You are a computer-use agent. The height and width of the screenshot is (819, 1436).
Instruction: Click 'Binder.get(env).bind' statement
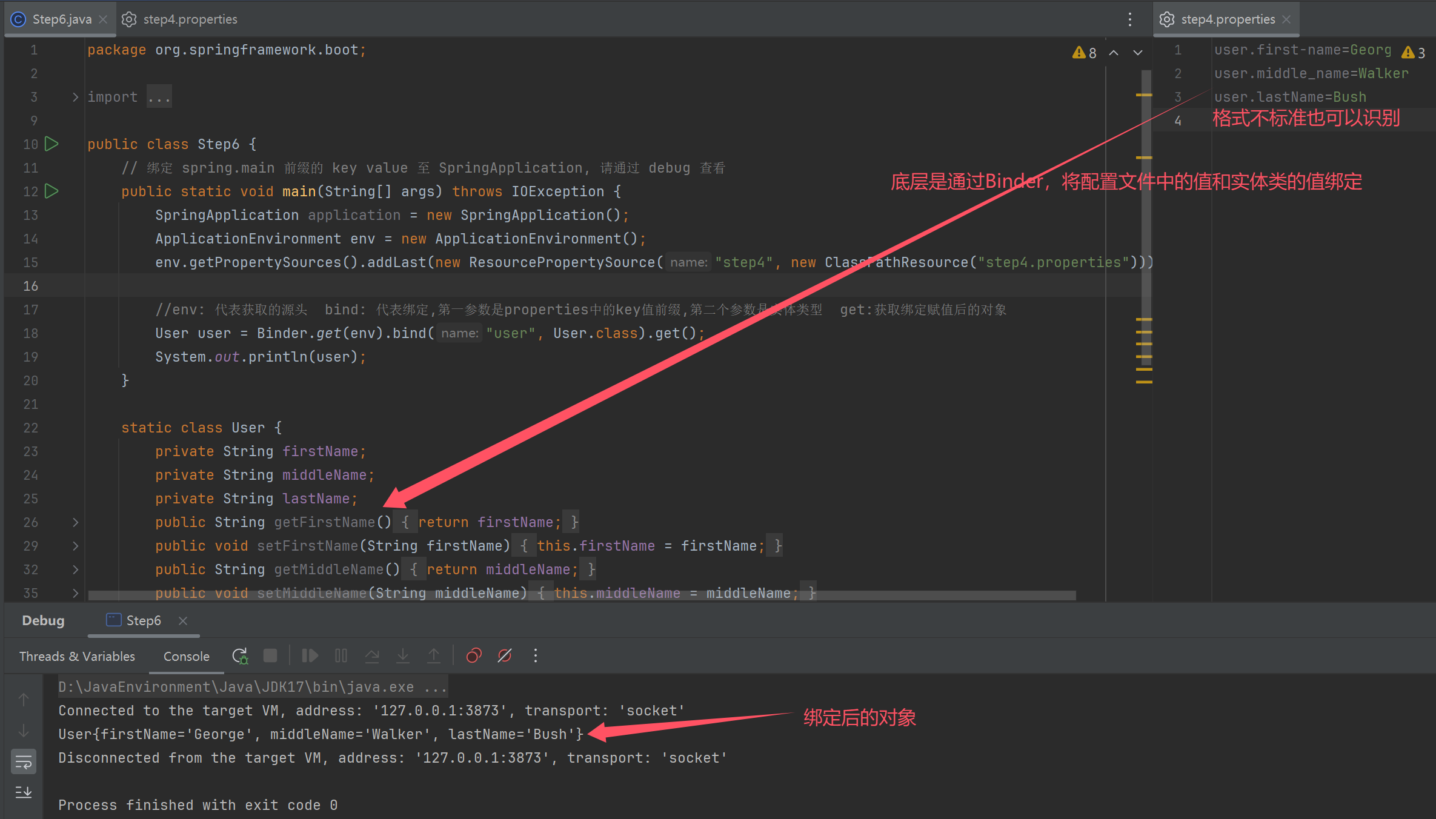[x=430, y=333]
